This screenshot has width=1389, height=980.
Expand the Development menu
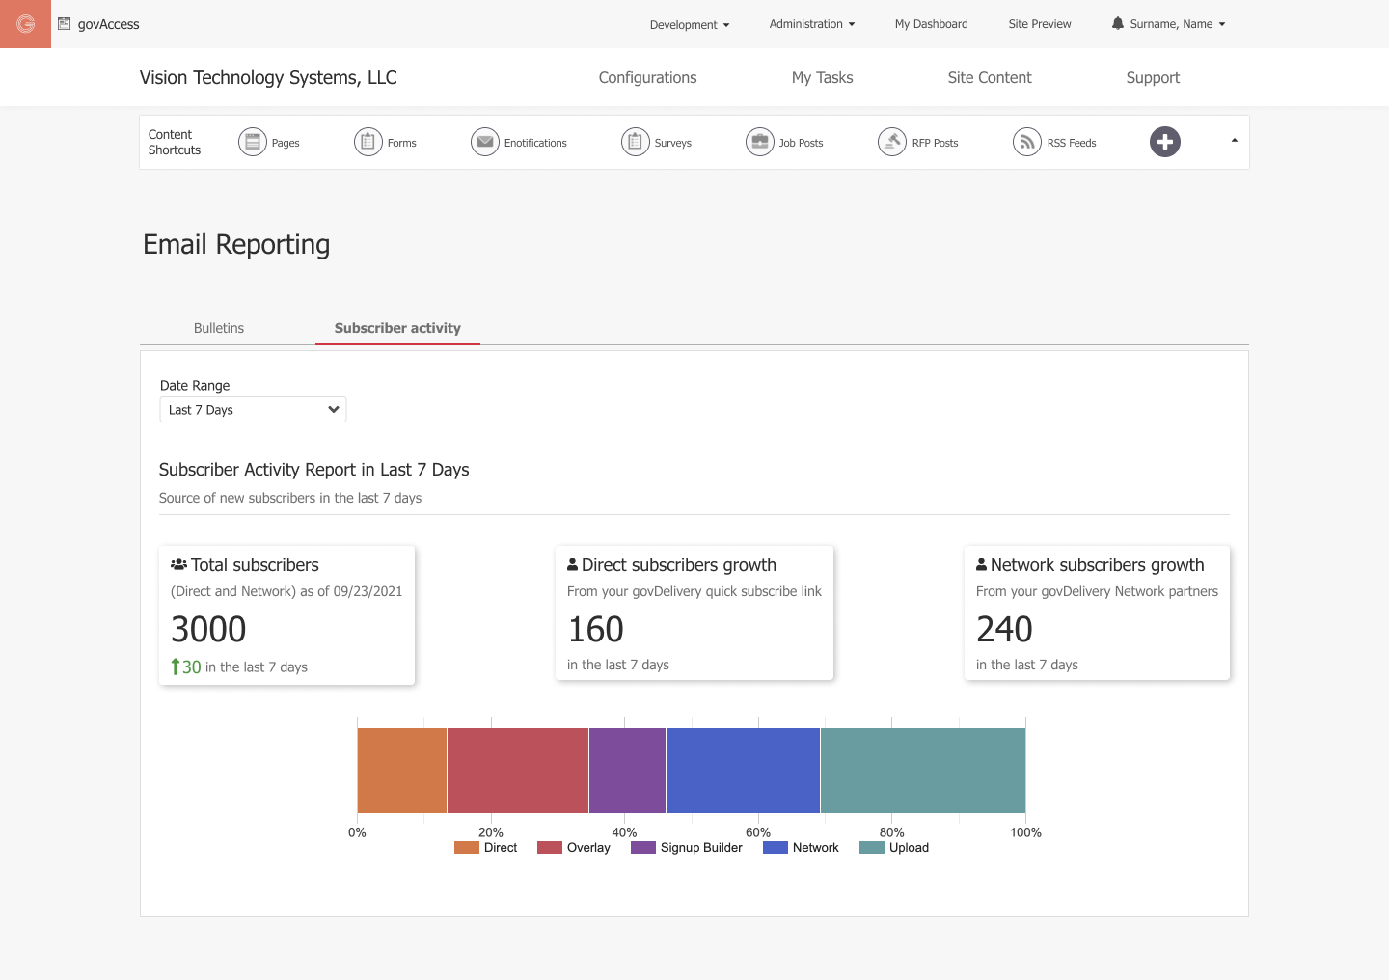point(690,24)
